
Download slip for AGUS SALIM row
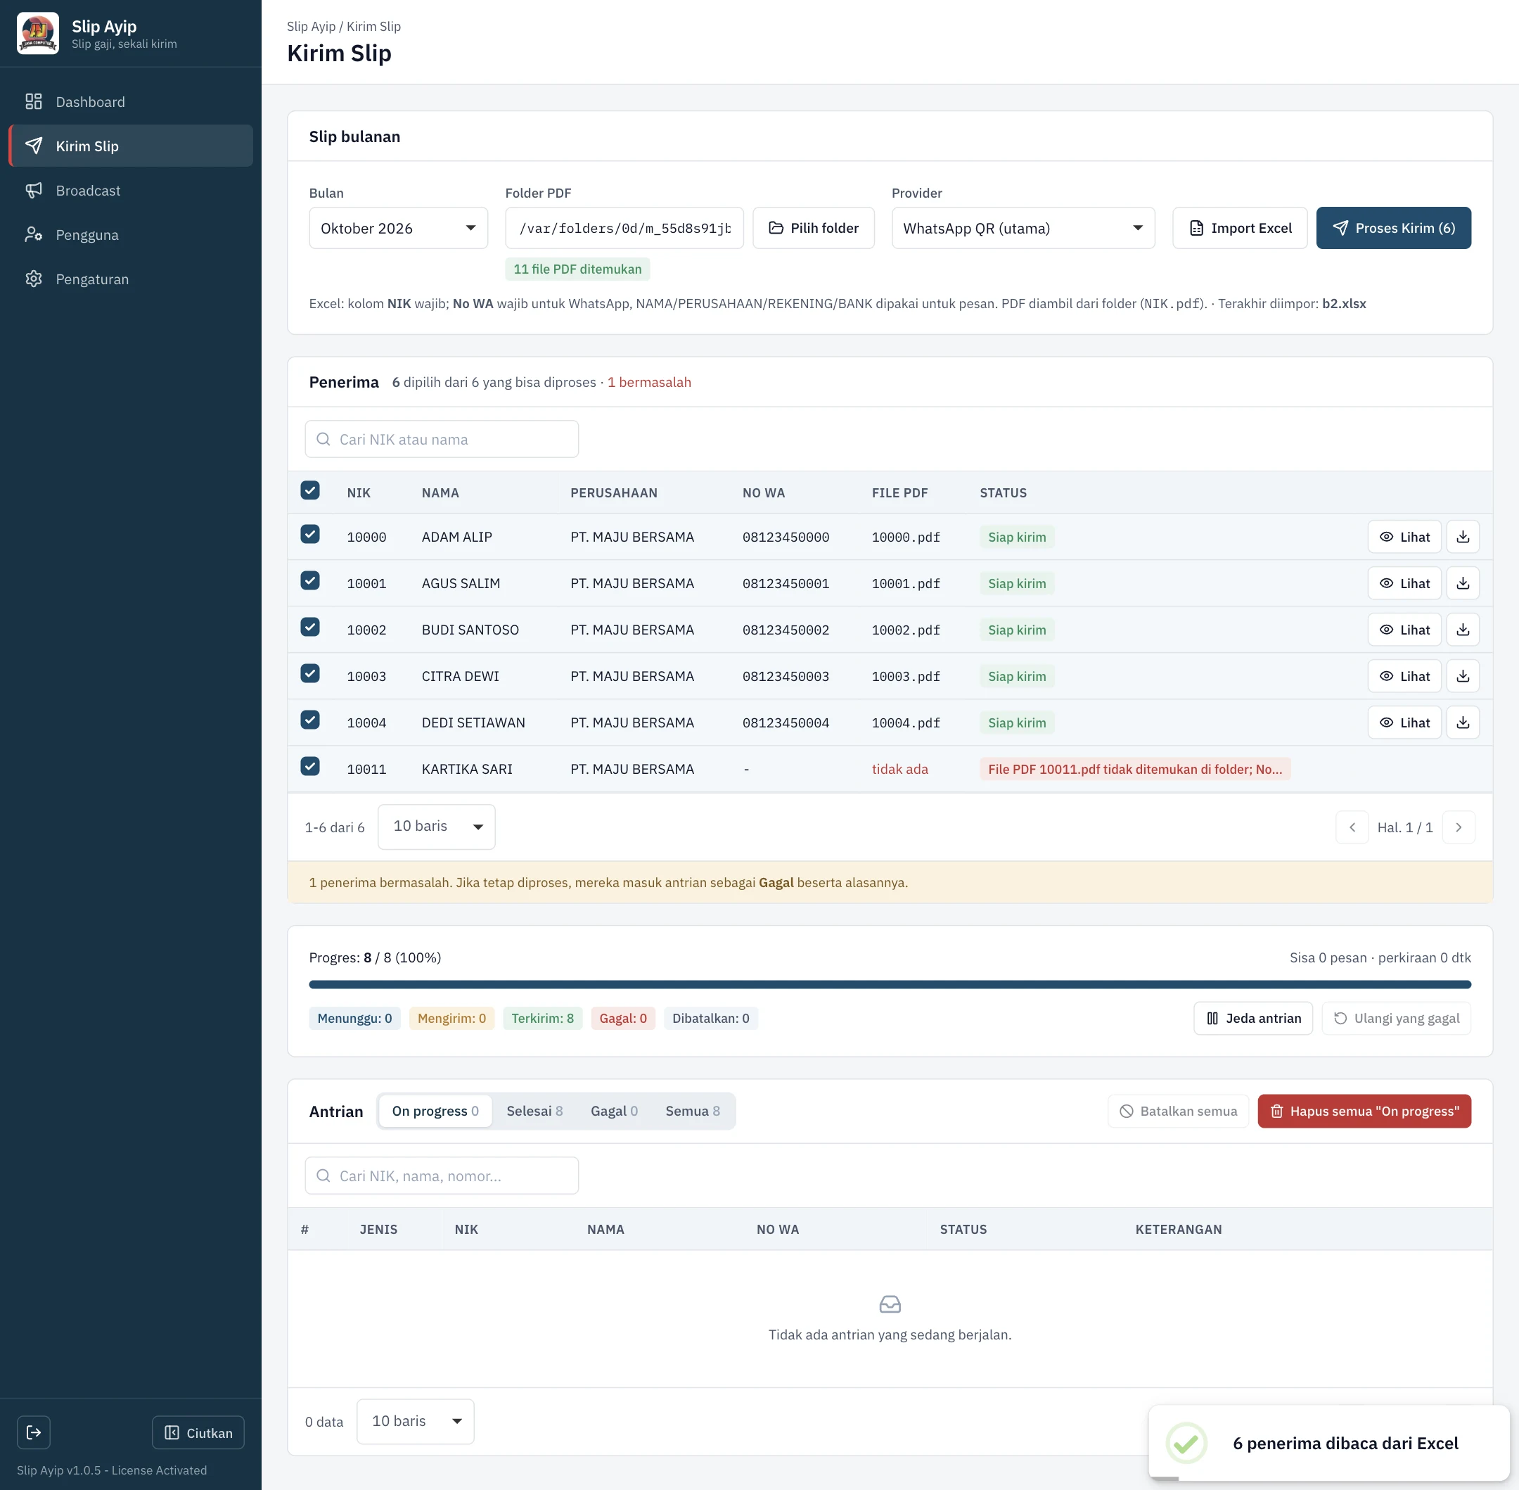point(1463,583)
